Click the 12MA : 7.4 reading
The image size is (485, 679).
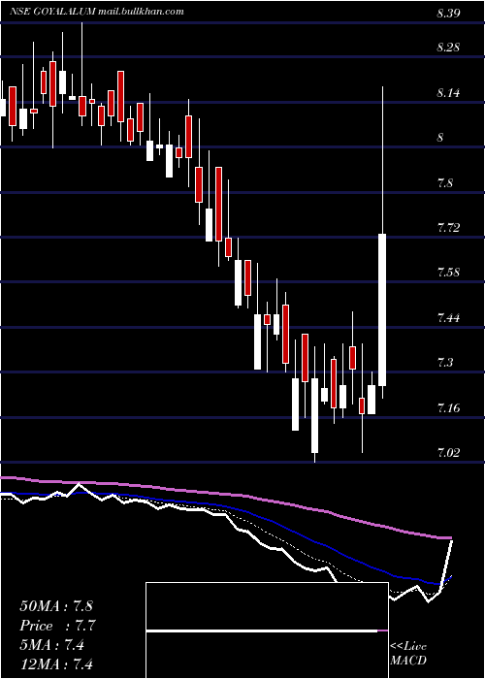[56, 663]
